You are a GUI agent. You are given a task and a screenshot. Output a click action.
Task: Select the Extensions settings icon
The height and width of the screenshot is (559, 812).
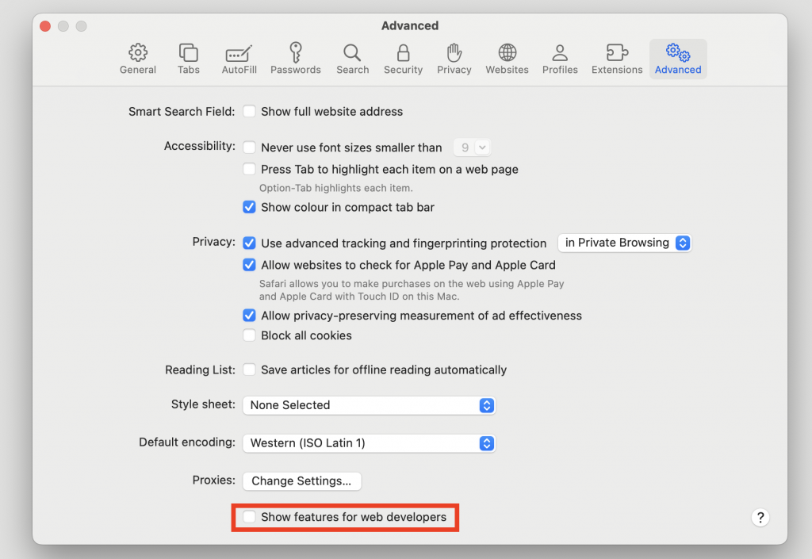pos(616,58)
